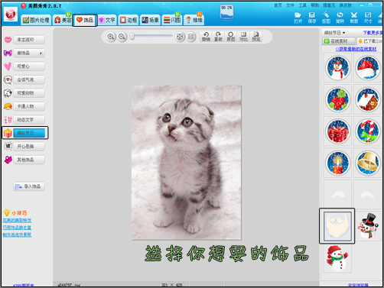Expand the bow 装饰品 category arrow
The height and width of the screenshot is (288, 384).
[x=41, y=53]
